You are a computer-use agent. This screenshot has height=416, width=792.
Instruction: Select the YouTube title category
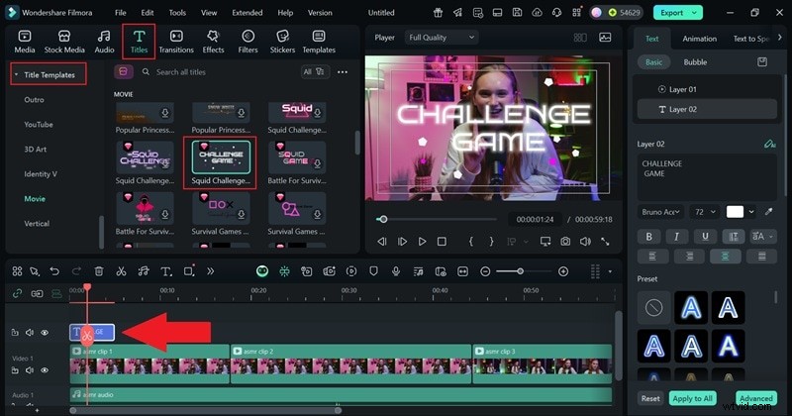coord(39,125)
